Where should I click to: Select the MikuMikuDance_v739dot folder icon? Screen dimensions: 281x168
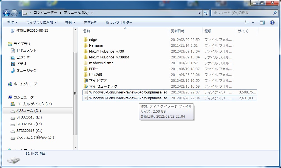(86, 57)
